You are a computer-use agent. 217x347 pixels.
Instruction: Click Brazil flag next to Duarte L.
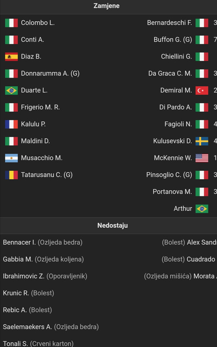tap(11, 91)
